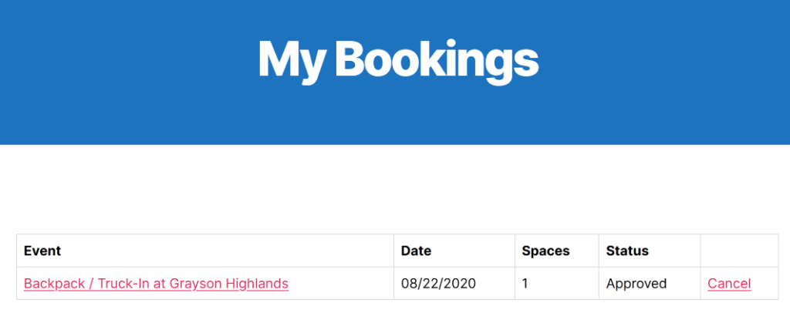Click the word "My" in the title
790x320 pixels.
[290, 60]
